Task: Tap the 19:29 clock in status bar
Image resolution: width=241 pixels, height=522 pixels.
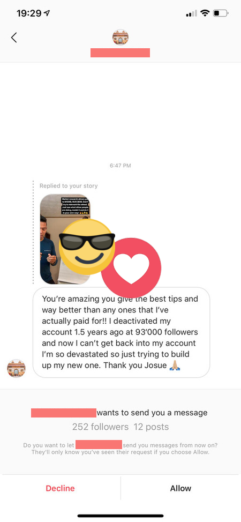Action: click(x=29, y=13)
